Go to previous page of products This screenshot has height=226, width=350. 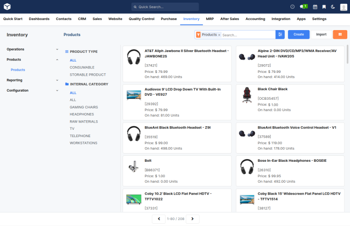[159, 219]
